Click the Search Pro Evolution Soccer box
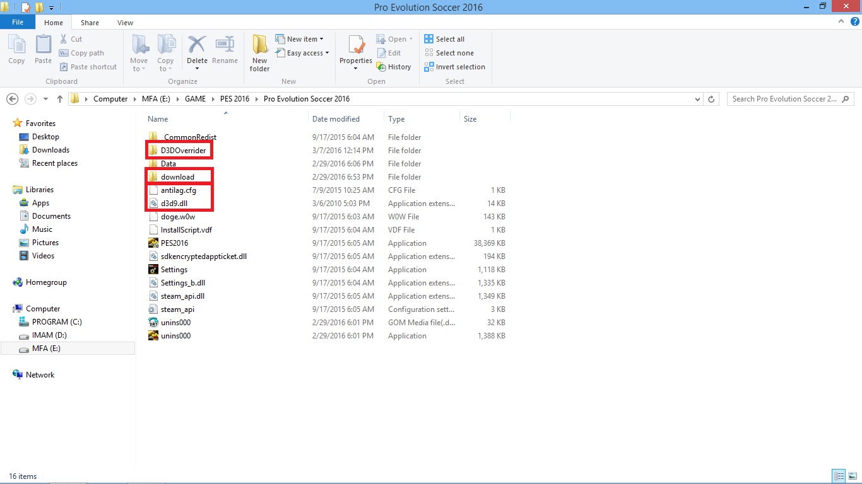Image resolution: width=862 pixels, height=484 pixels. click(x=790, y=99)
